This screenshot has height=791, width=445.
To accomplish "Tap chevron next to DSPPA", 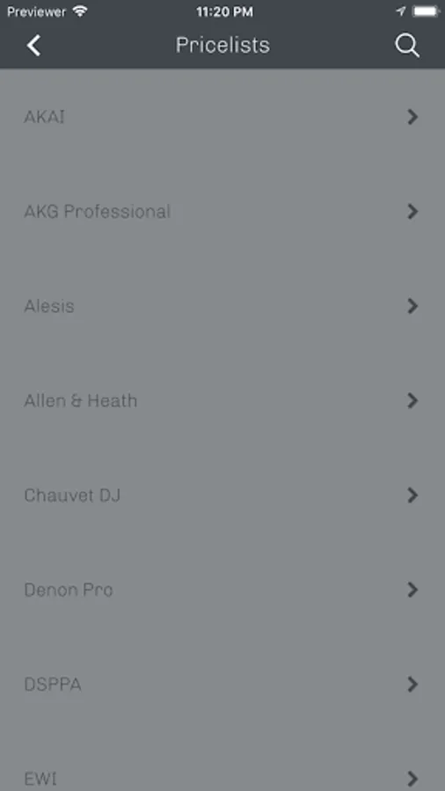I will tap(412, 684).
